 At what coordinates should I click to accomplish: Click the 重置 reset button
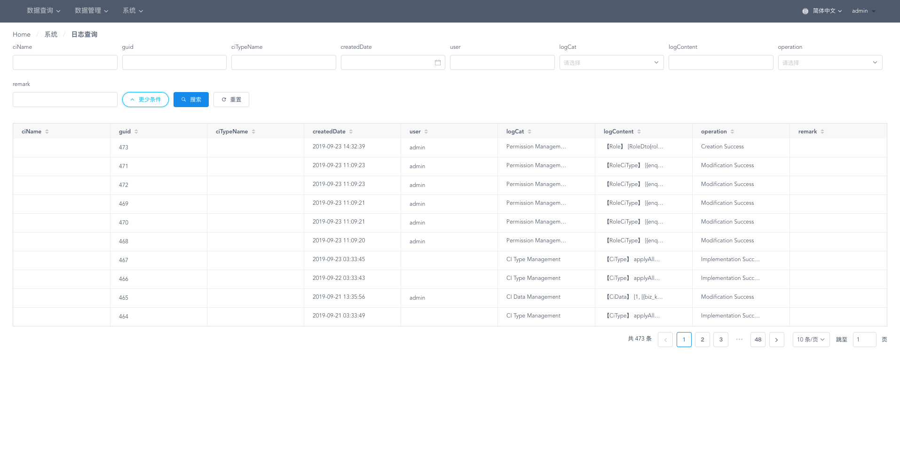tap(231, 100)
